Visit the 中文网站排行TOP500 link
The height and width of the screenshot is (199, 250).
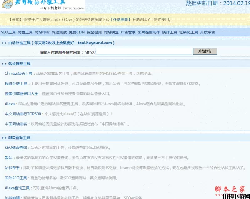point(23,114)
